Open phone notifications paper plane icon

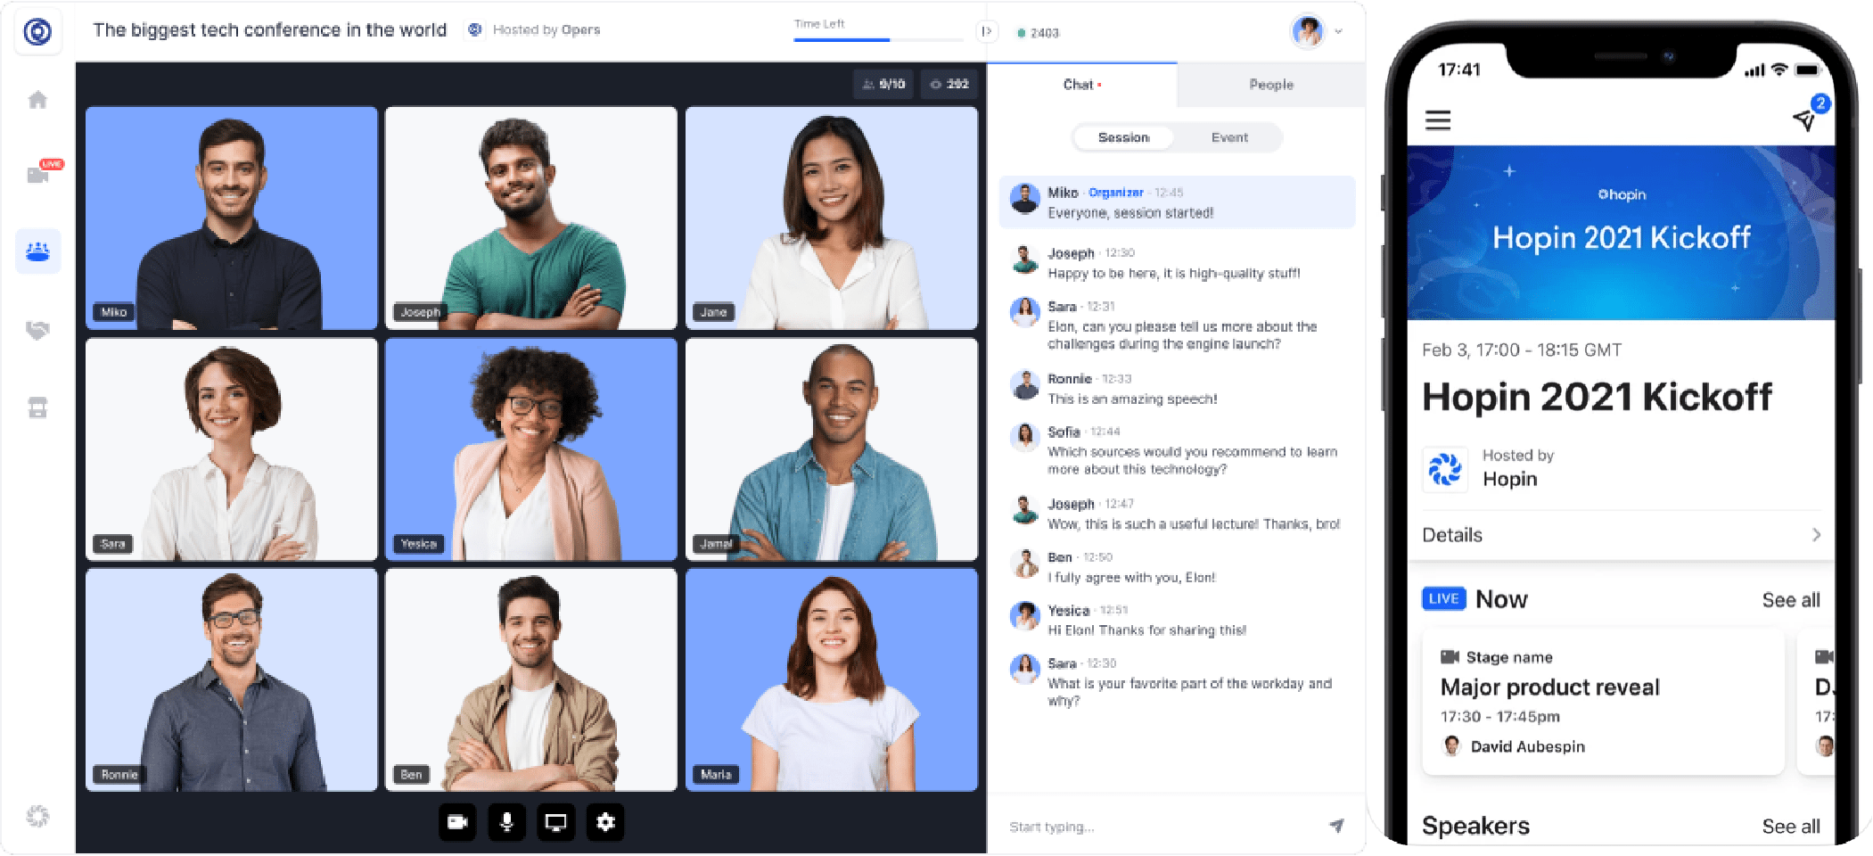pos(1804,119)
